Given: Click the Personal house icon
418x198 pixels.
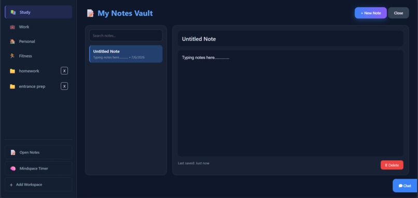Looking at the screenshot, I should point(12,41).
